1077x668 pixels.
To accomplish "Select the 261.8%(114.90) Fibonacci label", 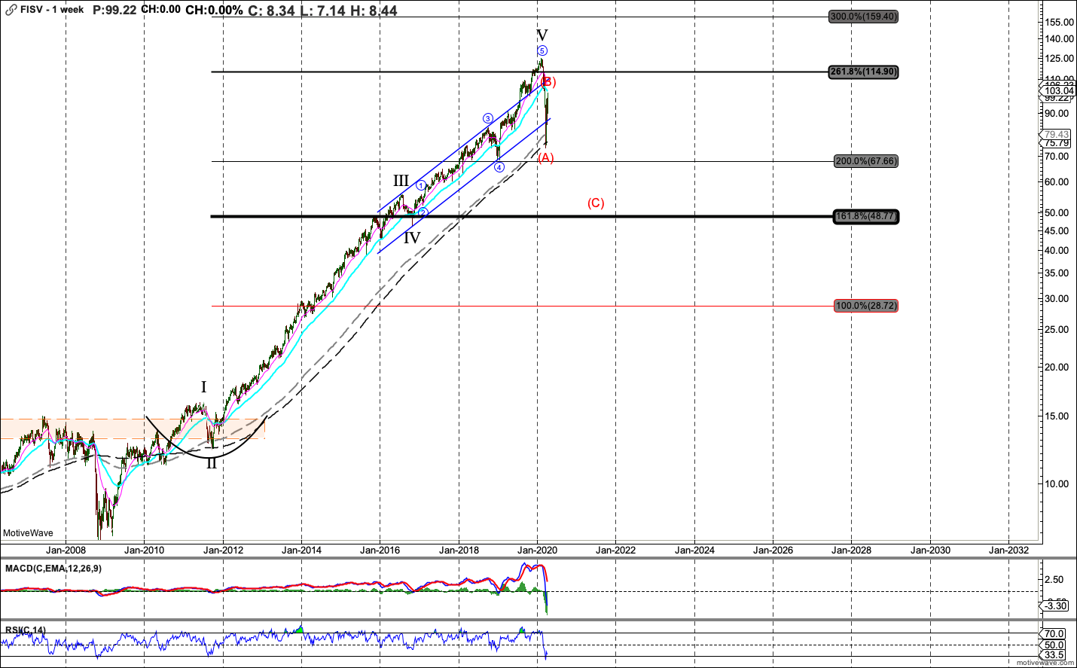I will tap(863, 72).
